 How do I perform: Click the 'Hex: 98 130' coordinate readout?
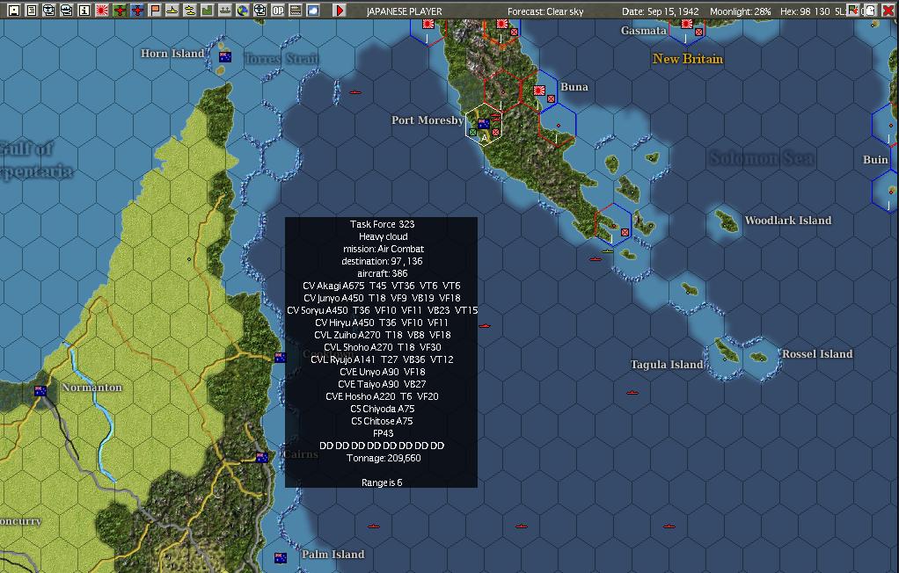click(805, 11)
